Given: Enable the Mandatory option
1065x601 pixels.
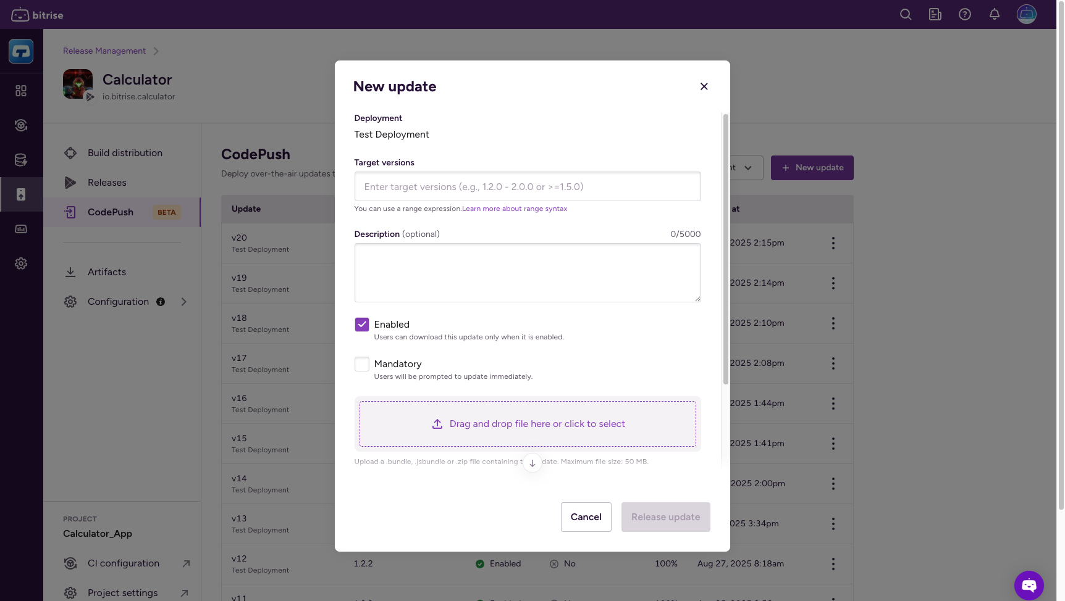Looking at the screenshot, I should click(361, 364).
